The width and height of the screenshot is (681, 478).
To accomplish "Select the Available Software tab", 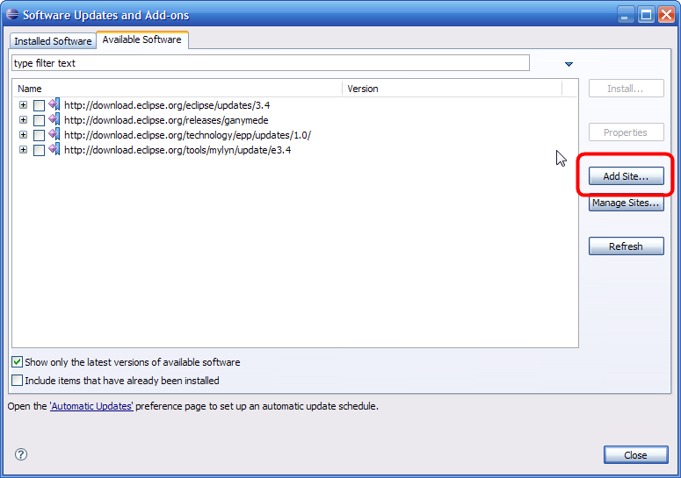I will pyautogui.click(x=142, y=39).
